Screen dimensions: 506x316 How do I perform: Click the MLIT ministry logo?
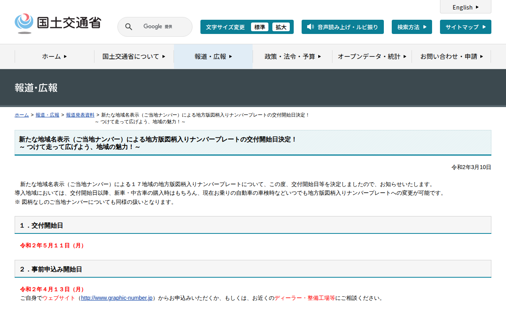[x=58, y=24]
